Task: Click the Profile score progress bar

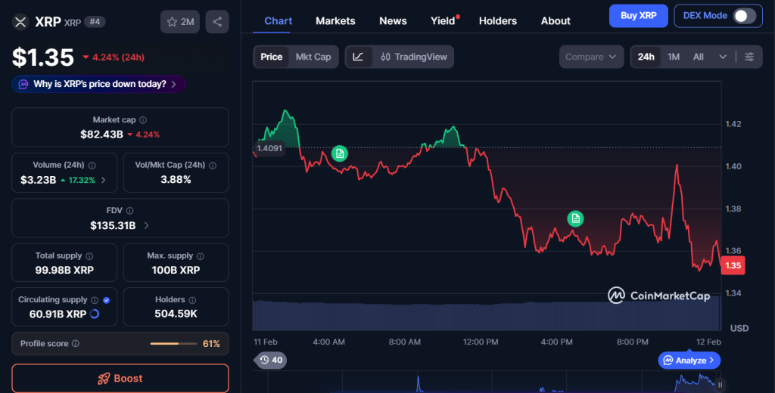Action: 173,344
